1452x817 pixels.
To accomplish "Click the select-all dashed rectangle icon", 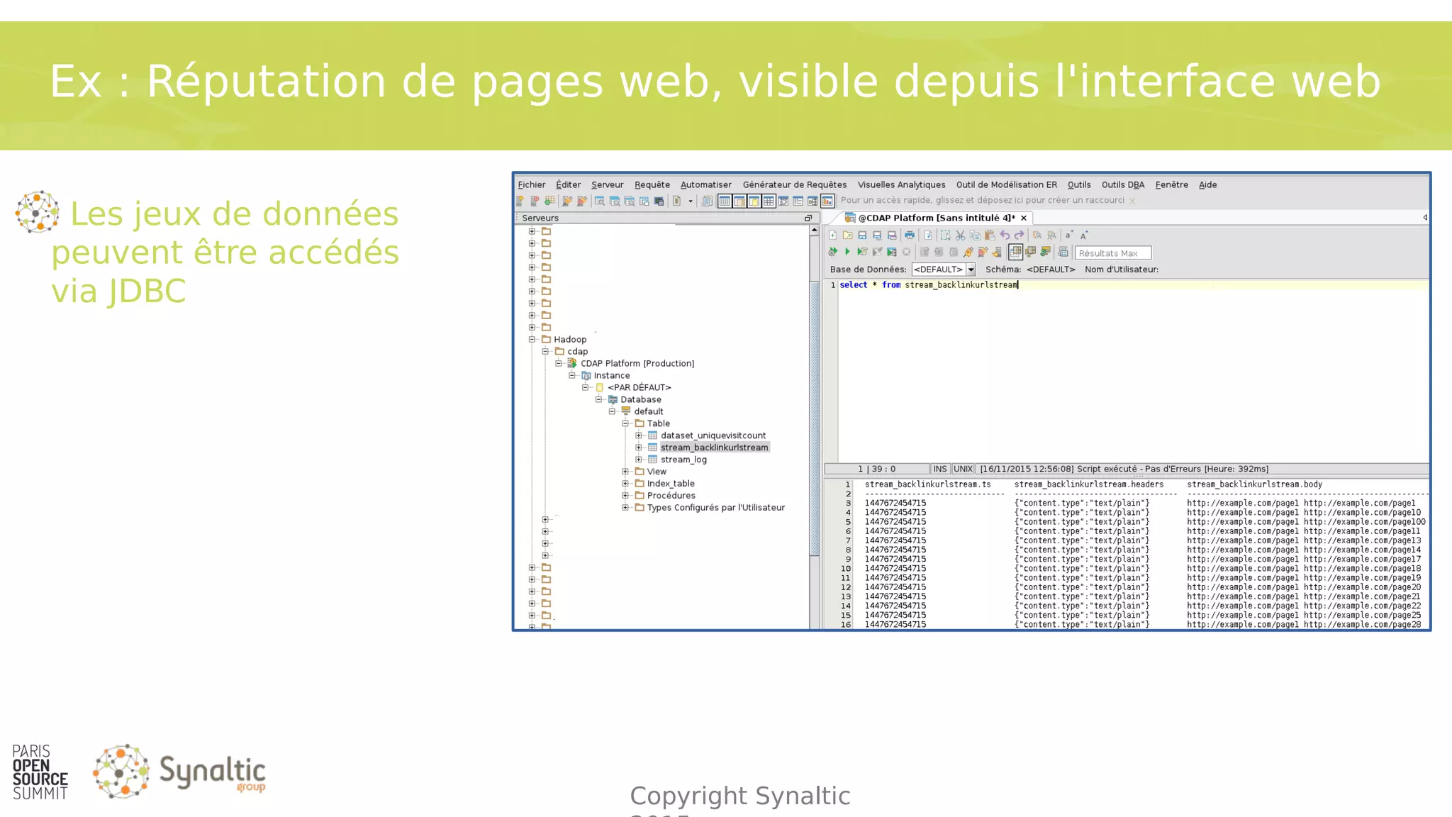I will pyautogui.click(x=945, y=235).
